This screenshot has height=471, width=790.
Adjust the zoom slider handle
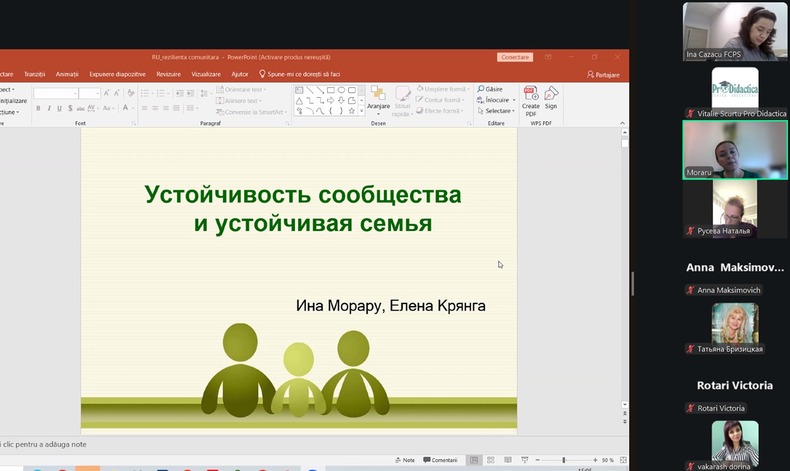pyautogui.click(x=563, y=460)
